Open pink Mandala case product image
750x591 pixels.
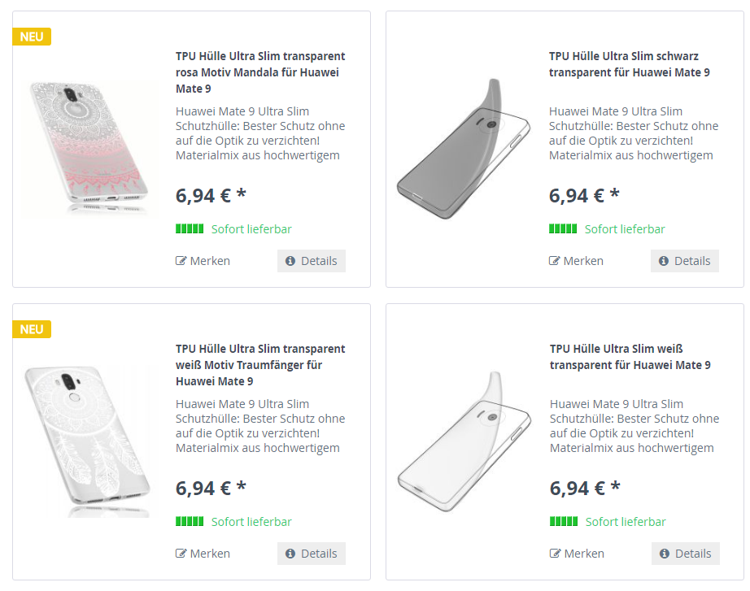[89, 149]
